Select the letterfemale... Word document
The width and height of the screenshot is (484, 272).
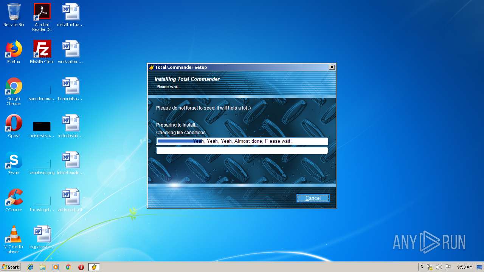tap(70, 164)
